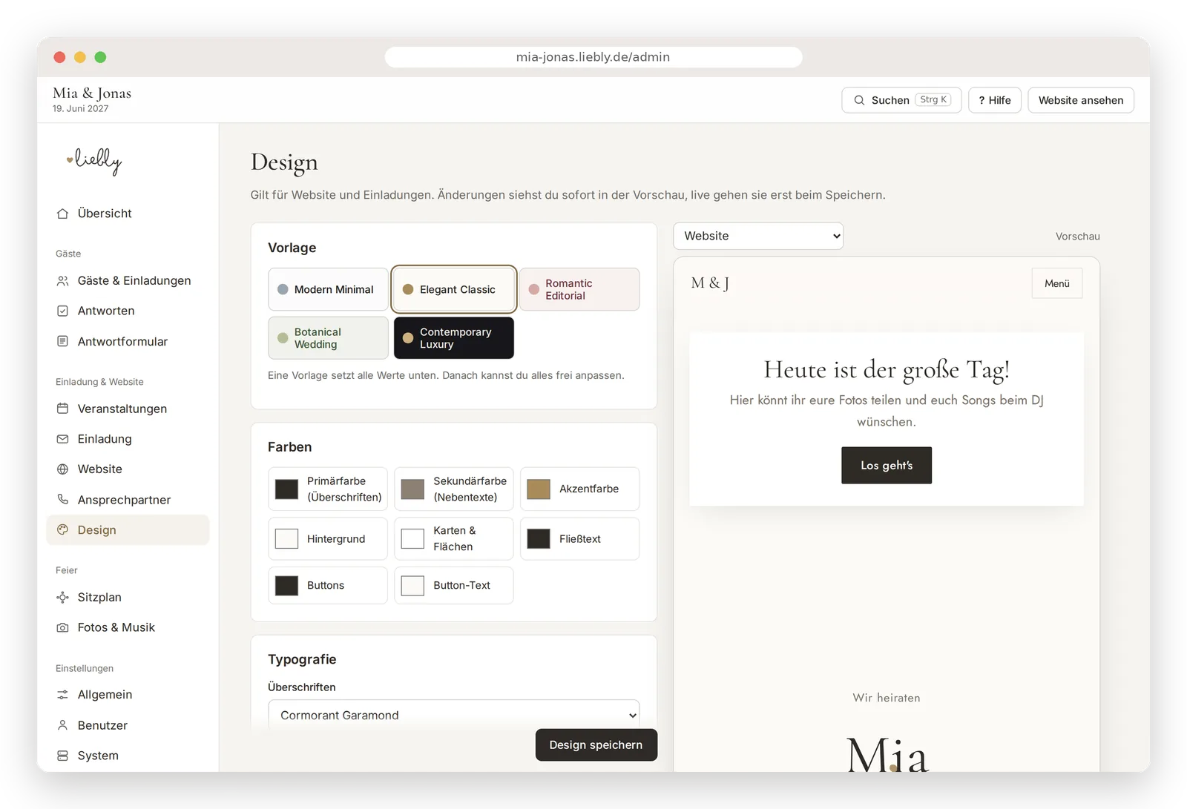1187x809 pixels.
Task: Open the Menü button in preview
Action: point(1057,283)
